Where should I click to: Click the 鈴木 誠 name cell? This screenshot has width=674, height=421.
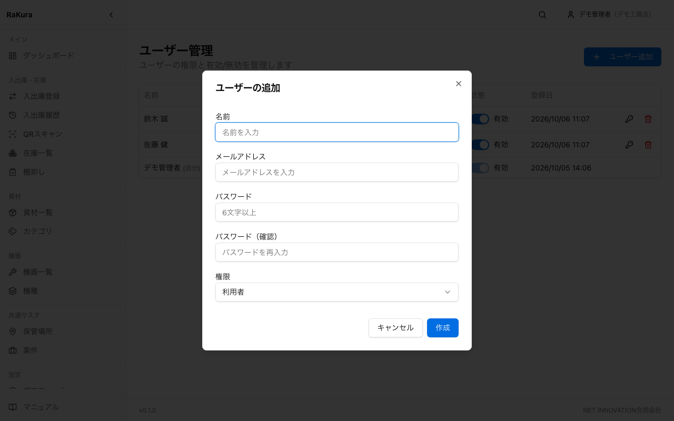coord(156,119)
